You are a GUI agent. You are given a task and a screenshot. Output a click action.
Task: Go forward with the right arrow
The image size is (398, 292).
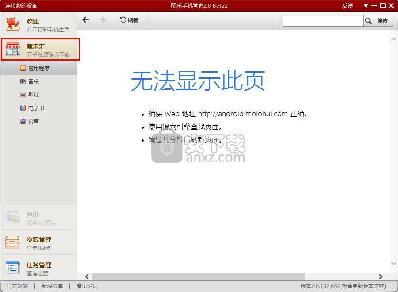tap(102, 20)
